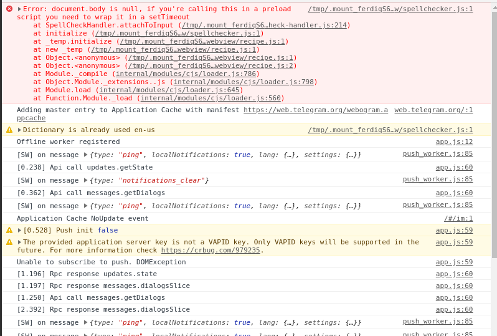Open recipe.js:1 link at new _temp
This screenshot has width=497, height=336.
click(173, 49)
